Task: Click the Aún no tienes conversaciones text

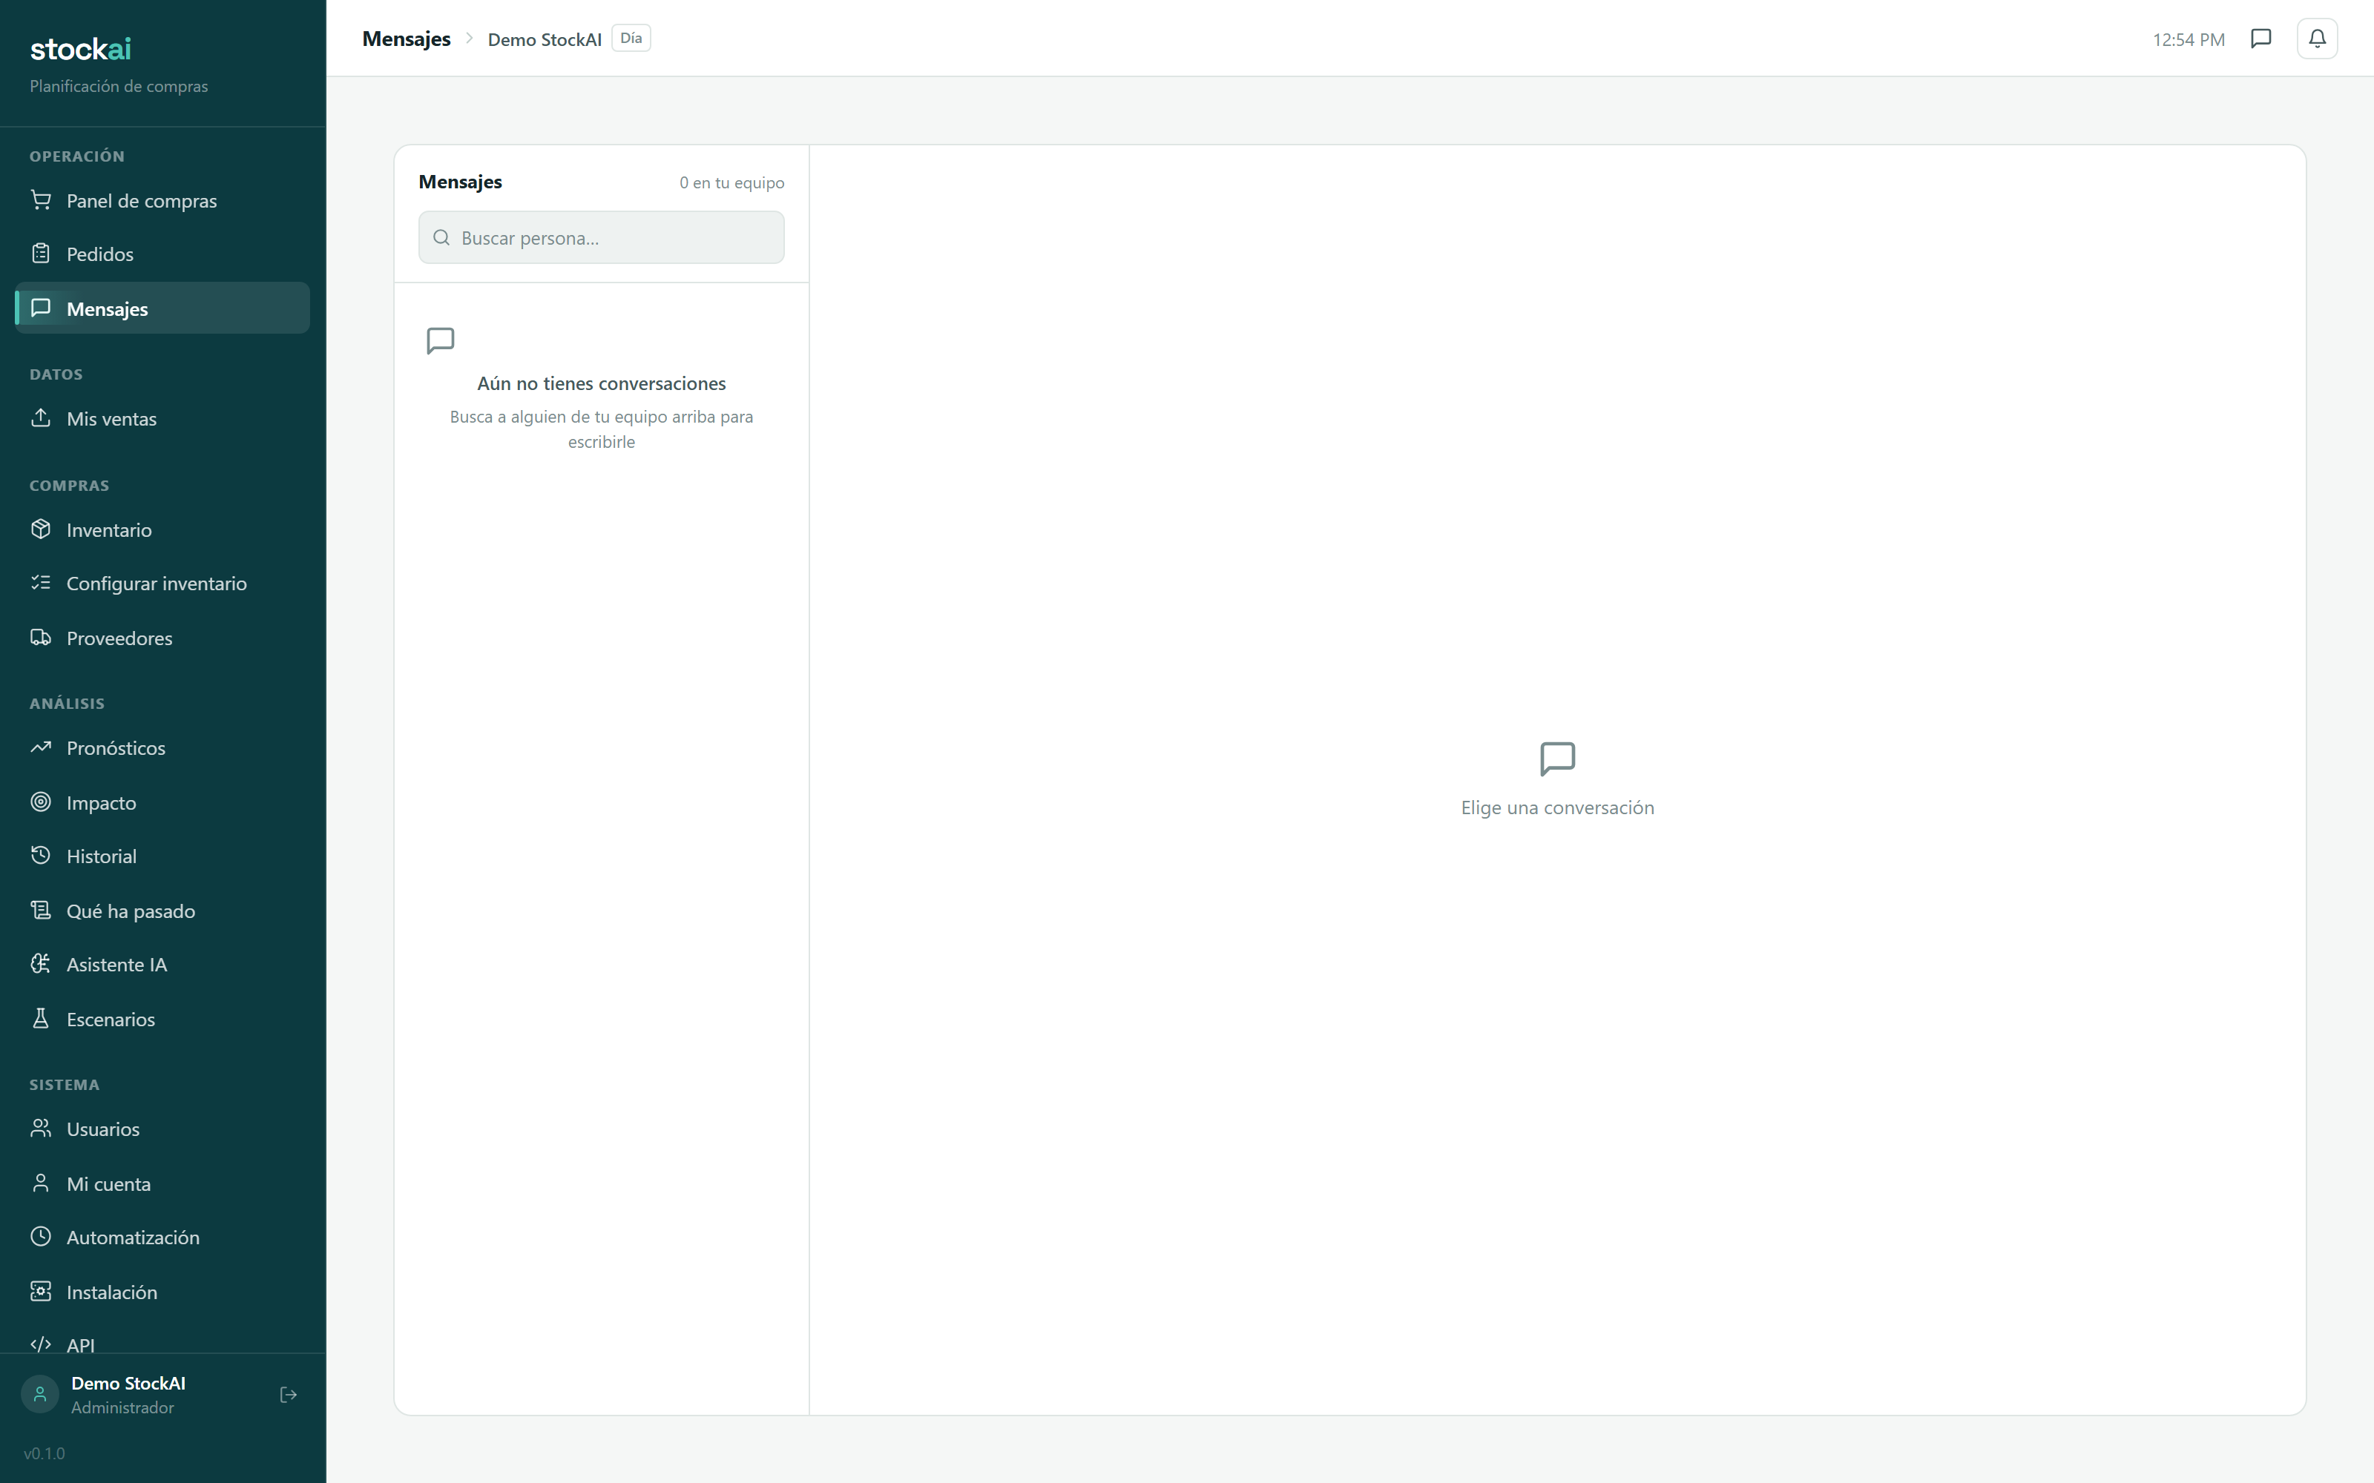Action: (602, 383)
